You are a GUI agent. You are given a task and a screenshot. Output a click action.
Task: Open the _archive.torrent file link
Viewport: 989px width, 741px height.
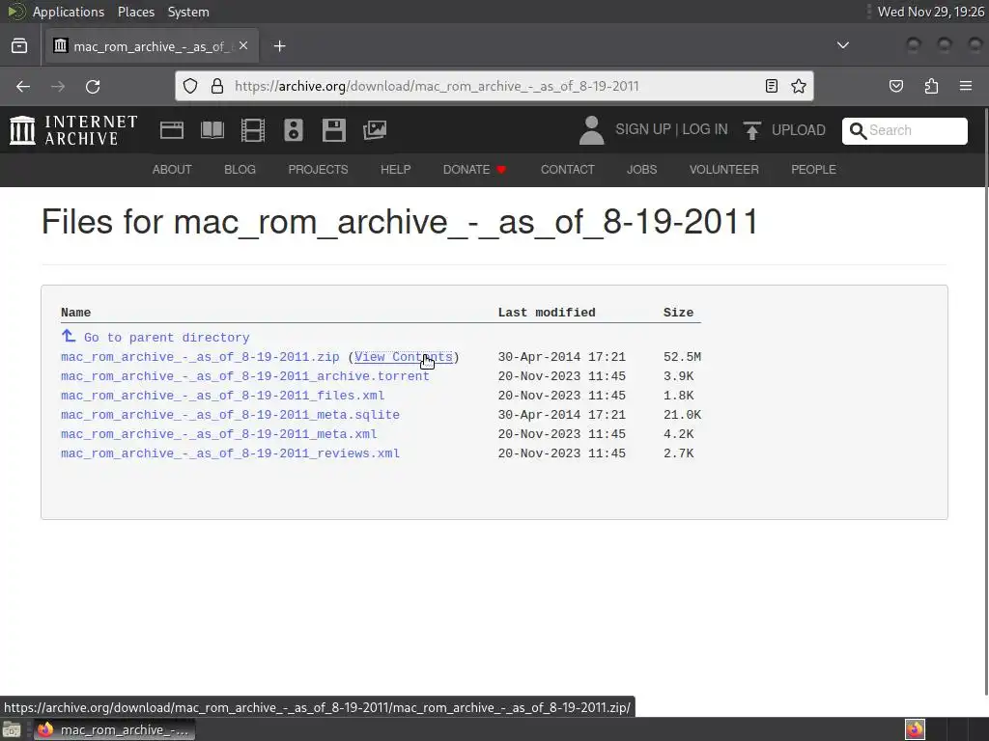tap(244, 376)
